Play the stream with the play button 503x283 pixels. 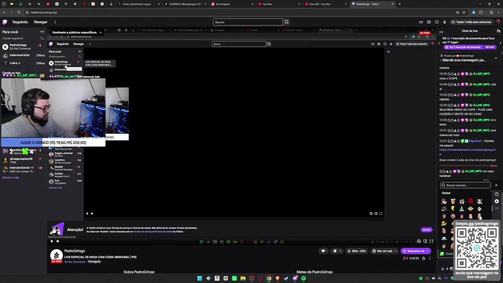51,241
